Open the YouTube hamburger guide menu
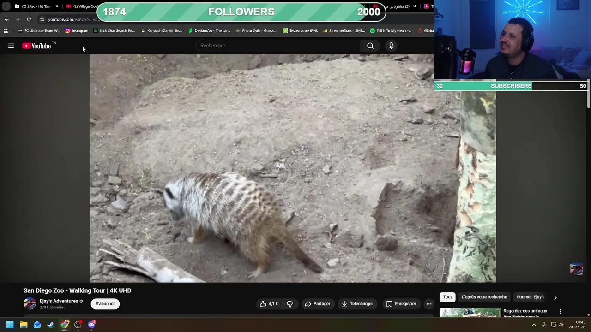Viewport: 591px width, 332px height. pyautogui.click(x=11, y=46)
